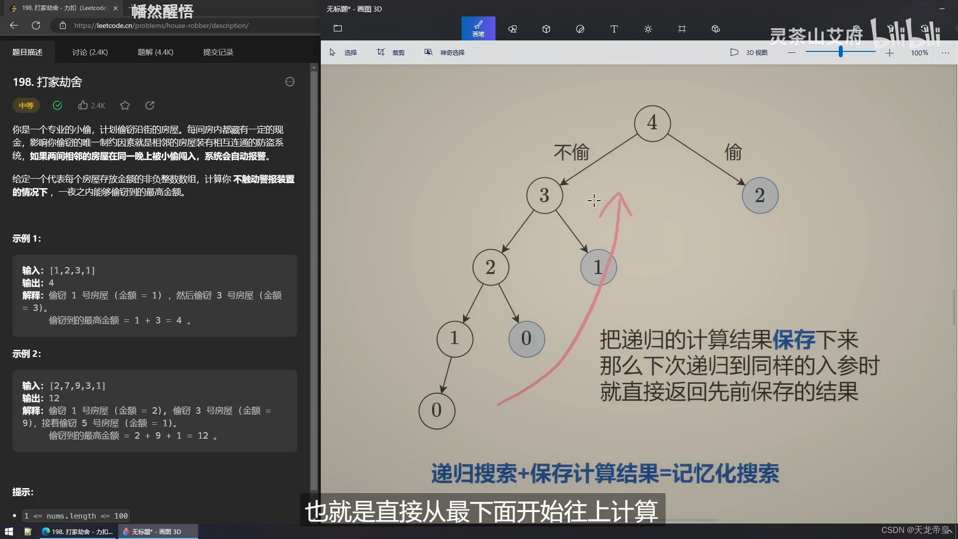958x539 pixels.
Task: Click the 1 <= nums.length <= 100 constraint
Action: click(x=76, y=516)
